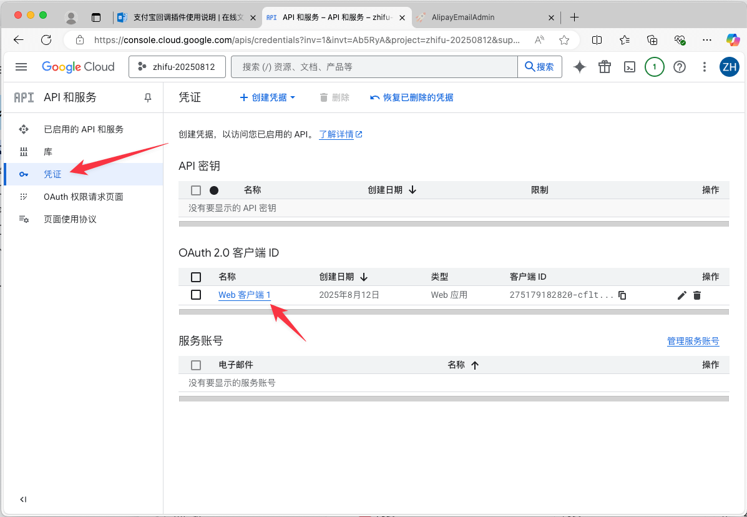
Task: Expand the 创建凭据 dropdown
Action: click(x=267, y=97)
